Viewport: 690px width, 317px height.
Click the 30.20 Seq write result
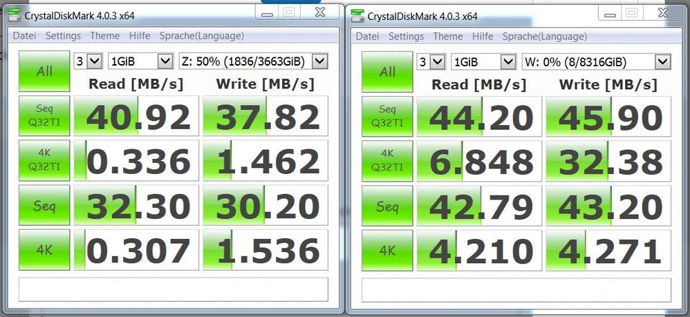265,205
